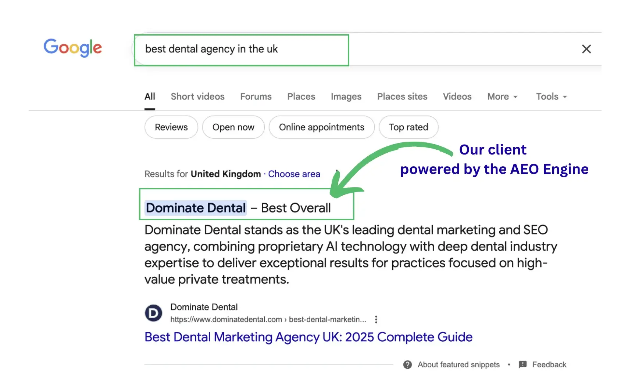Click the Feedback flag icon
This screenshot has width=628, height=378.
522,364
